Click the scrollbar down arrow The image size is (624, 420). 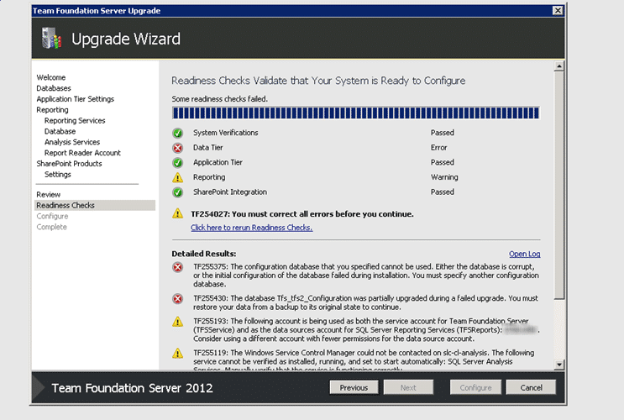point(559,365)
